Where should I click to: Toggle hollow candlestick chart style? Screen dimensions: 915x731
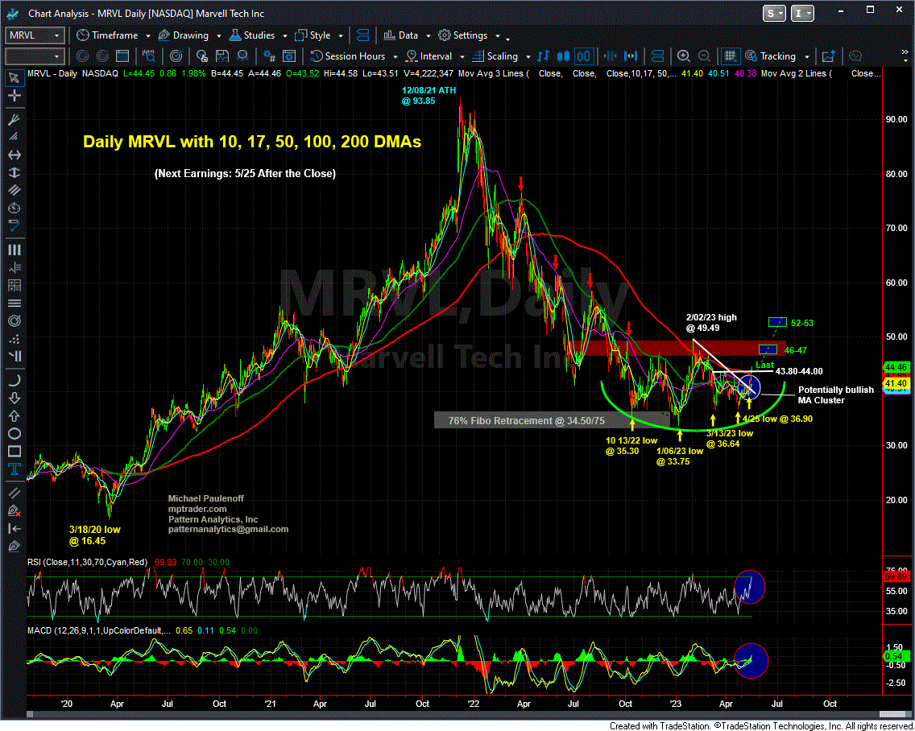[x=583, y=56]
